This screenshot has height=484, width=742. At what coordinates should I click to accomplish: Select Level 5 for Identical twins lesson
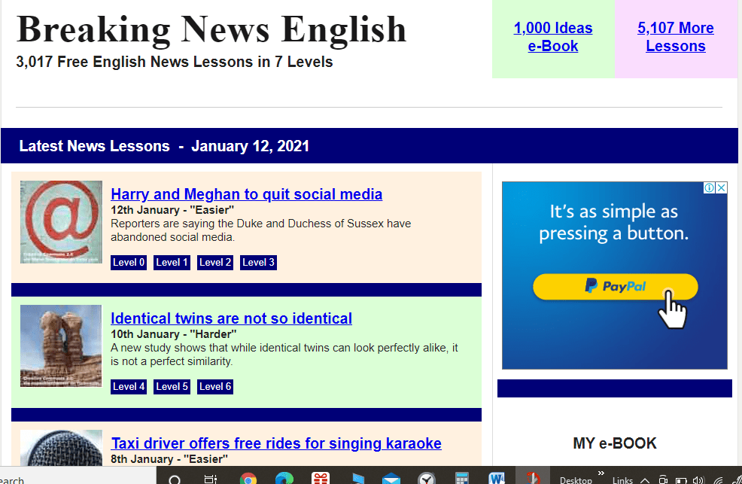[x=172, y=387]
